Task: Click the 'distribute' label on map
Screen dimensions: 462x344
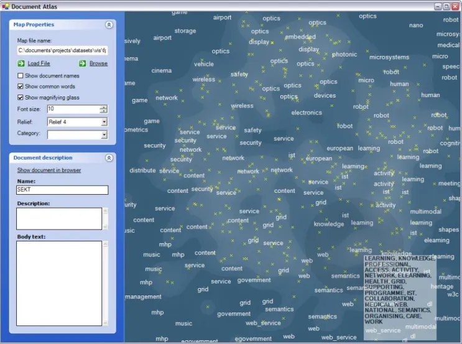Action: [x=142, y=170]
